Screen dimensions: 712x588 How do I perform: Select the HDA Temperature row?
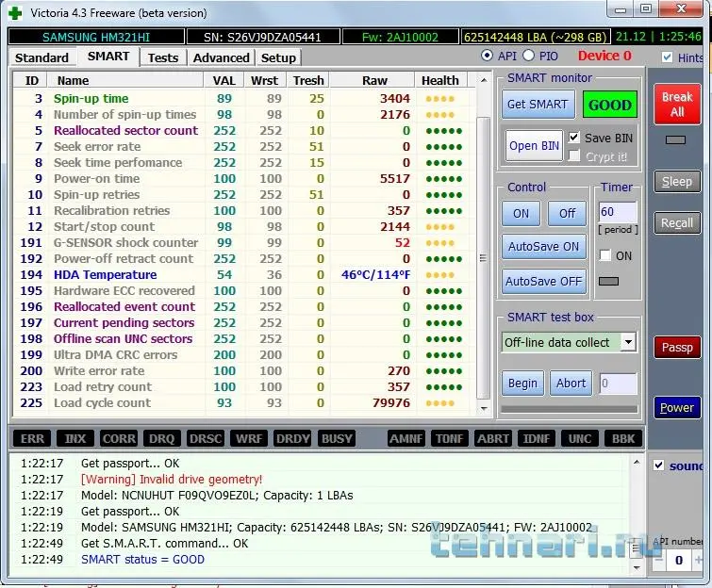pyautogui.click(x=245, y=274)
